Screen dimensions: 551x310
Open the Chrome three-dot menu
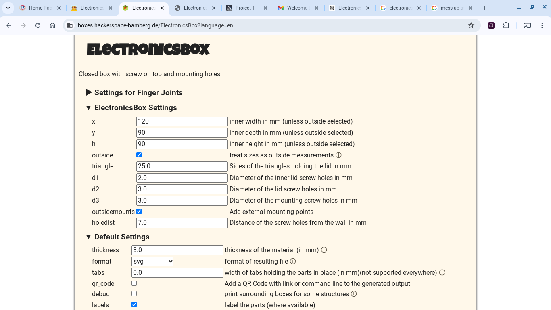(x=542, y=25)
